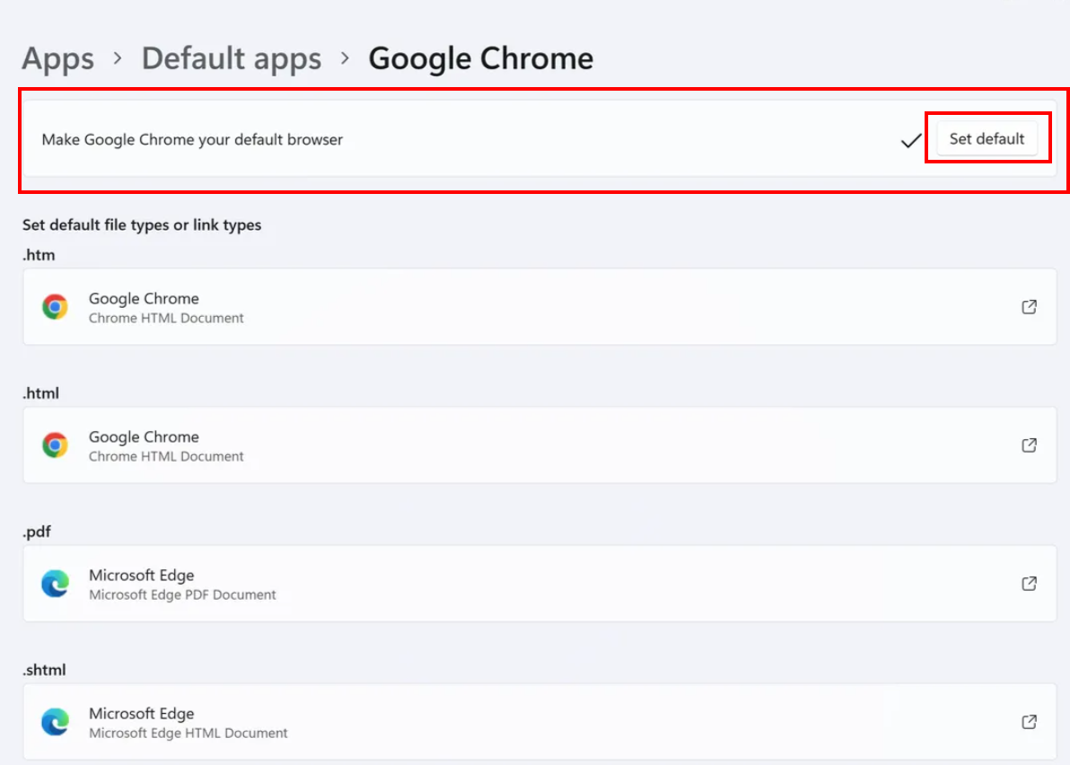This screenshot has width=1070, height=765.
Task: Click 'Chrome HTML Document' under .html
Action: 166,456
